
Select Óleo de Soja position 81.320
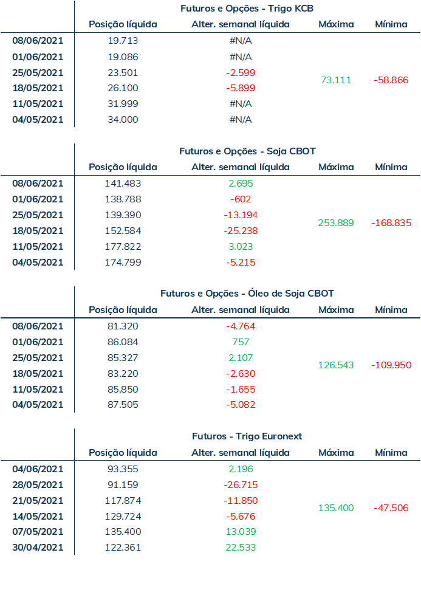123,326
